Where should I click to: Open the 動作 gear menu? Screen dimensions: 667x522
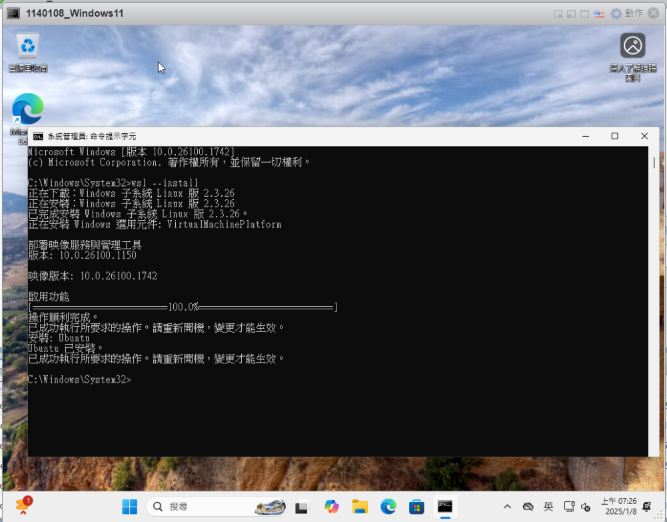pos(626,13)
